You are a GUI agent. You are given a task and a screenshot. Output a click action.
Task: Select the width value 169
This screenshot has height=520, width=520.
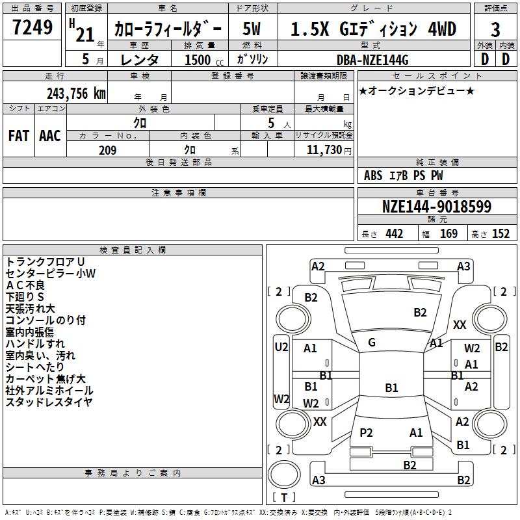(x=448, y=234)
